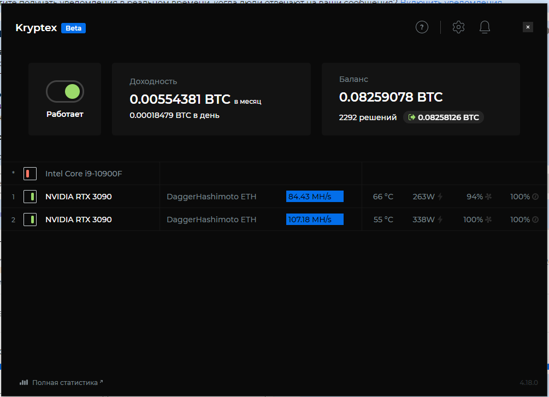Toggle device 1 NVIDIA RTX 3090 indicator

coord(30,197)
